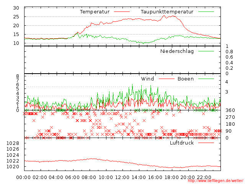Image resolution: width=245 pixels, height=184 pixels.
Task: Click the Niederschlag legend label
Action: coord(177,51)
